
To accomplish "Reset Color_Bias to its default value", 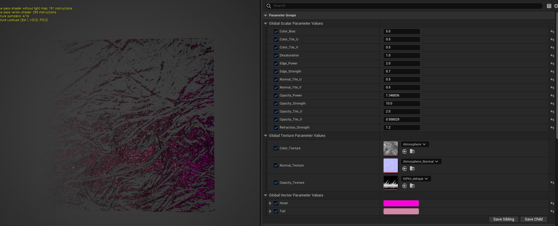I will (552, 31).
